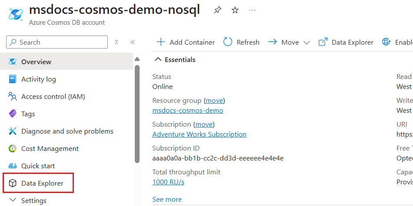This screenshot has height=206, width=413.
Task: Open Data Explorer from the top toolbar
Action: 346,42
